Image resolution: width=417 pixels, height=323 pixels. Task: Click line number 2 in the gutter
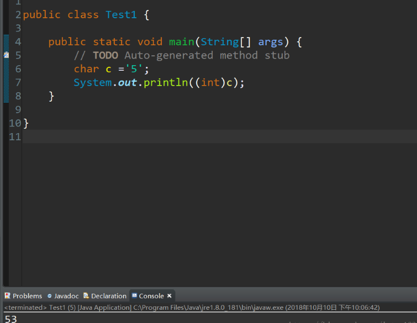18,15
